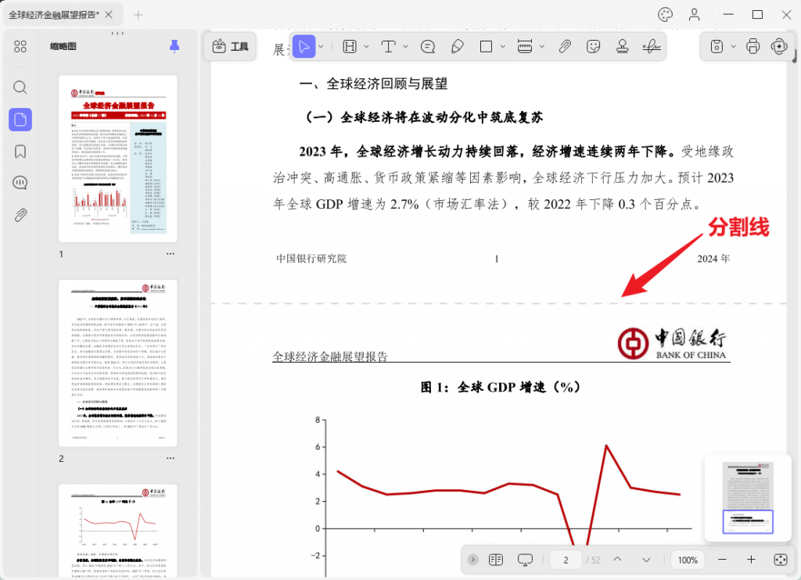
Task: Open more options for page 1 thumbnail
Action: coord(170,254)
